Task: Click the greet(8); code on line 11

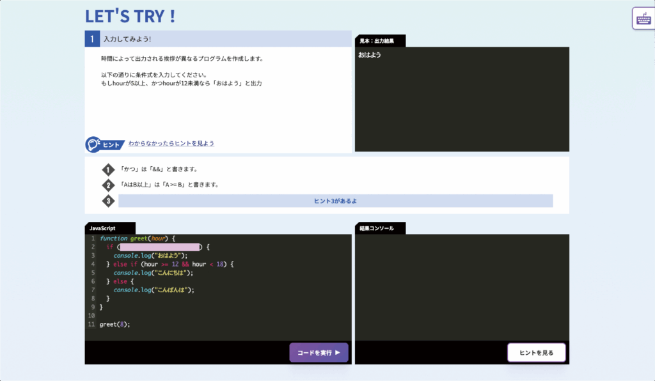Action: click(115, 324)
